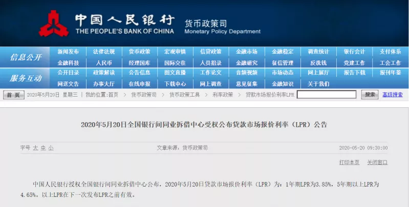Click the 信息公开 section header
The height and width of the screenshot is (207, 409).
(x=26, y=57)
